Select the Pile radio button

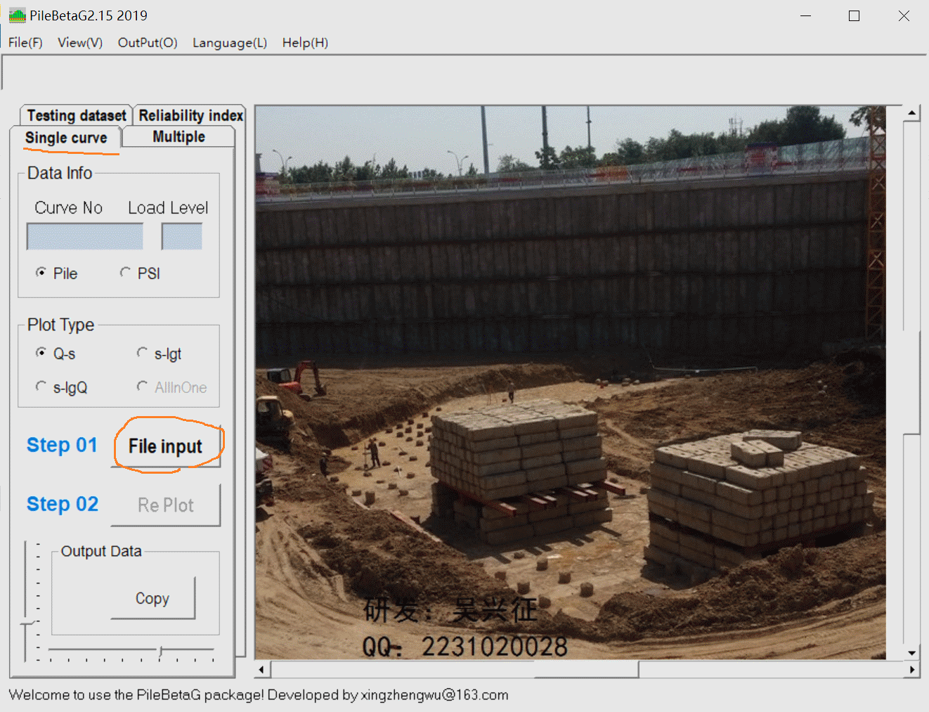[41, 273]
